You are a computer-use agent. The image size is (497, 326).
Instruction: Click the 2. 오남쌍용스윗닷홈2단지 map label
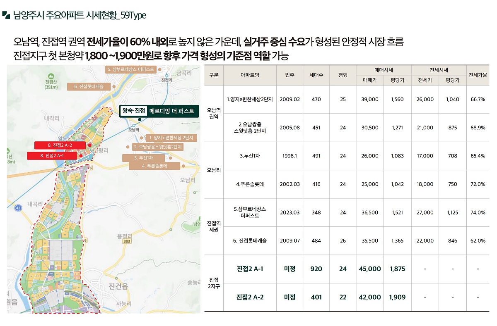(157, 147)
